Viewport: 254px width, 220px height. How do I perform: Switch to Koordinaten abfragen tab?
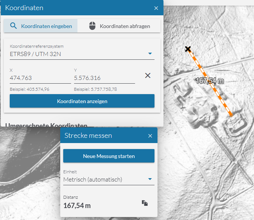(119, 26)
